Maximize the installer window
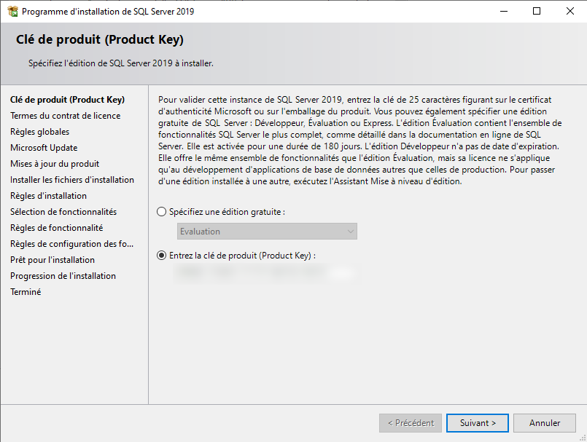The width and height of the screenshot is (587, 442). pyautogui.click(x=537, y=11)
